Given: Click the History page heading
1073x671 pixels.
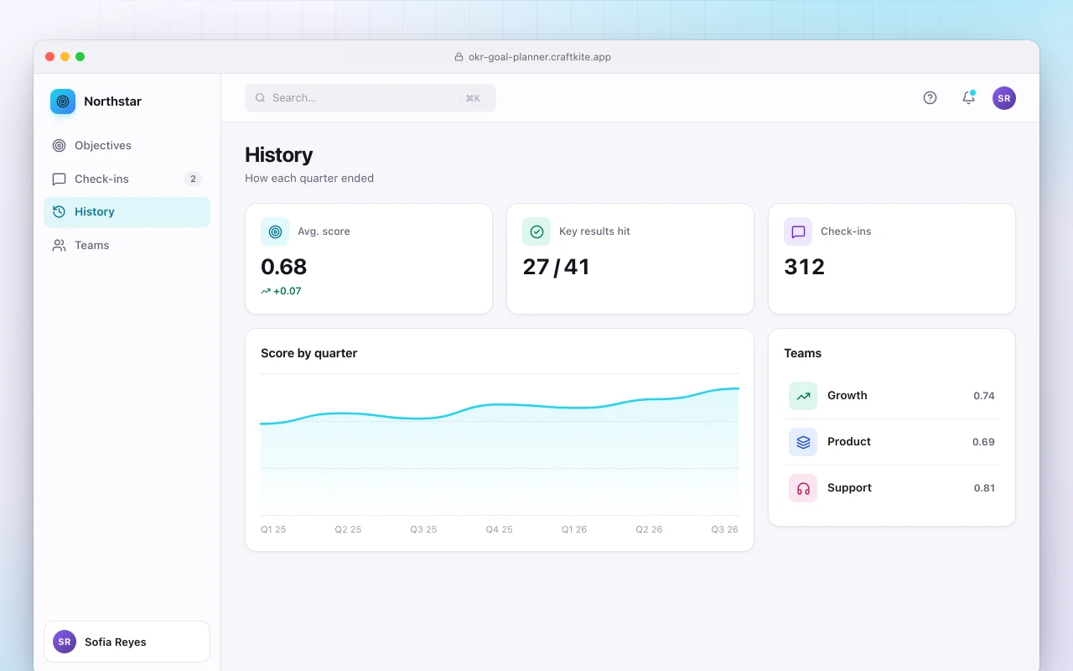Looking at the screenshot, I should pyautogui.click(x=279, y=155).
